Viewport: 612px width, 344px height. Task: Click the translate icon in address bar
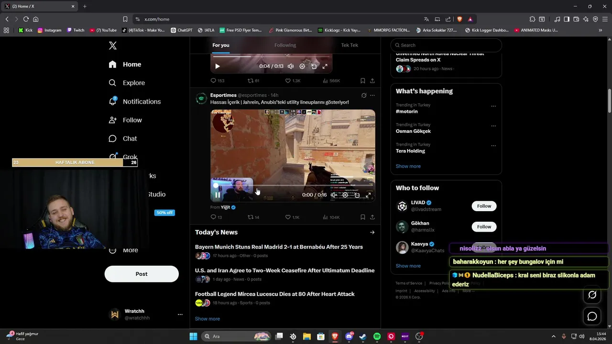426,19
